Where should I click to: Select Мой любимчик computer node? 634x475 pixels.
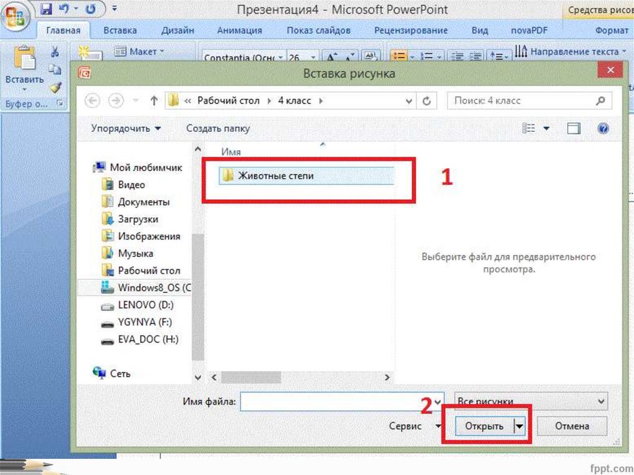[x=138, y=167]
